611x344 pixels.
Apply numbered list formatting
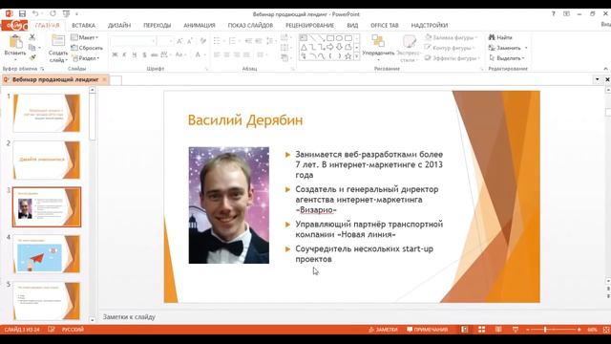[x=233, y=41]
